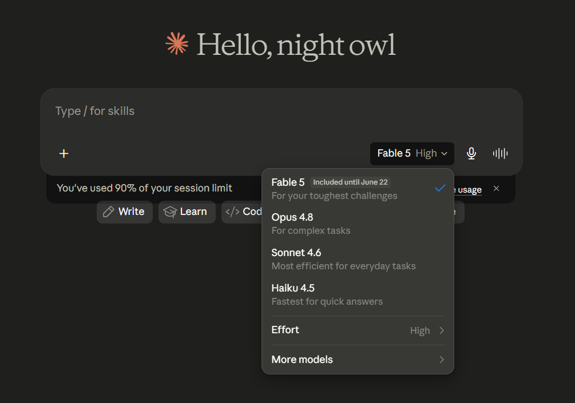Open the More models submenu
Screen dimensions: 575x403
358,360
